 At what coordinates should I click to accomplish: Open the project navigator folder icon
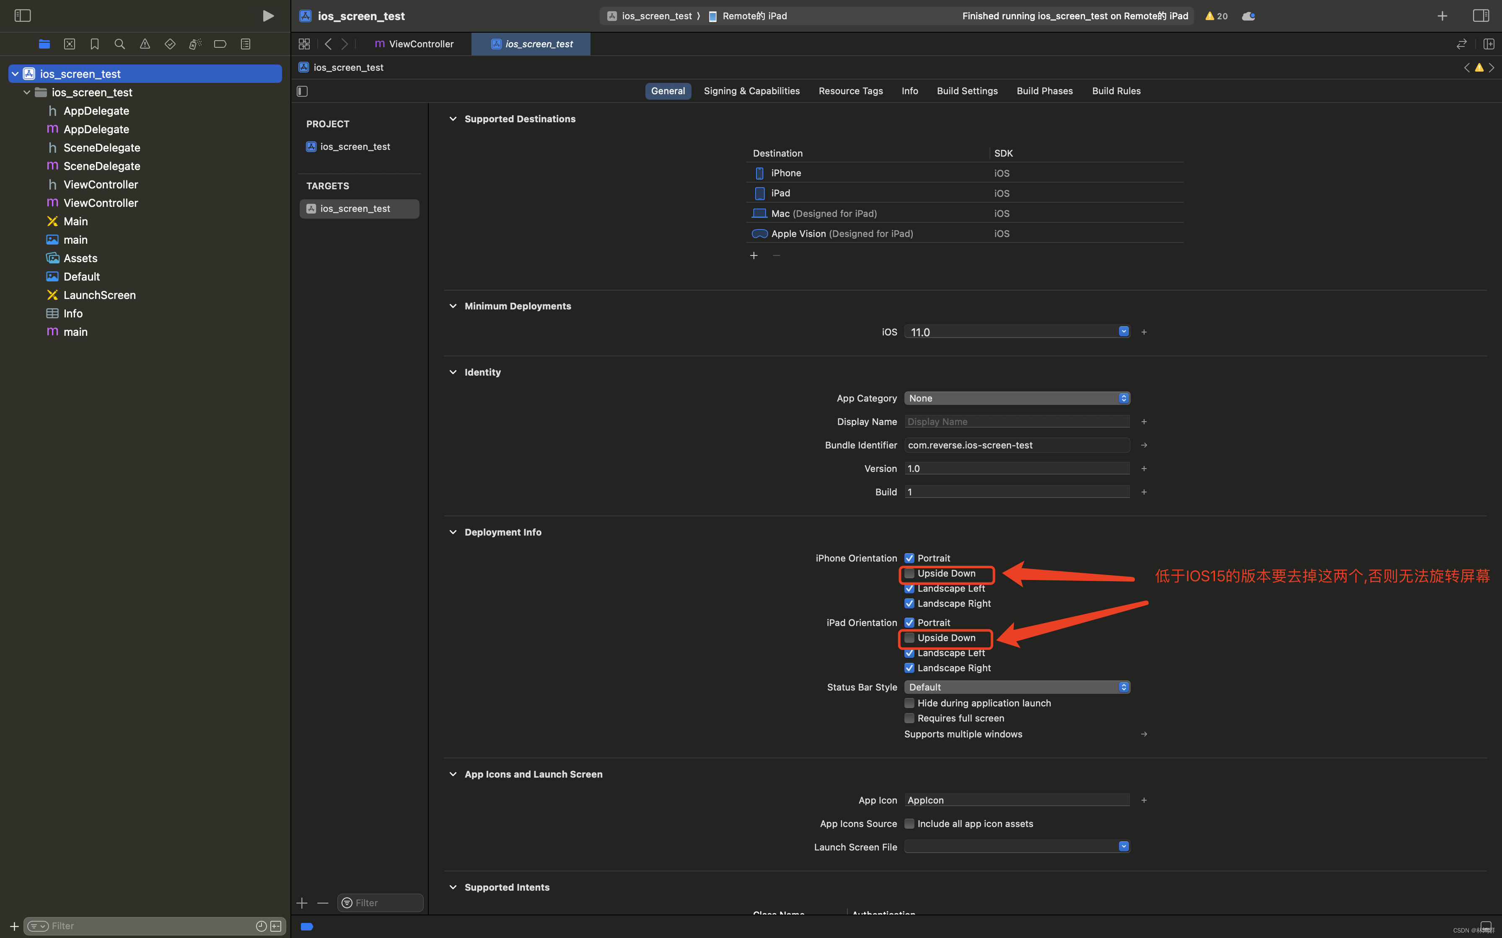pyautogui.click(x=44, y=44)
